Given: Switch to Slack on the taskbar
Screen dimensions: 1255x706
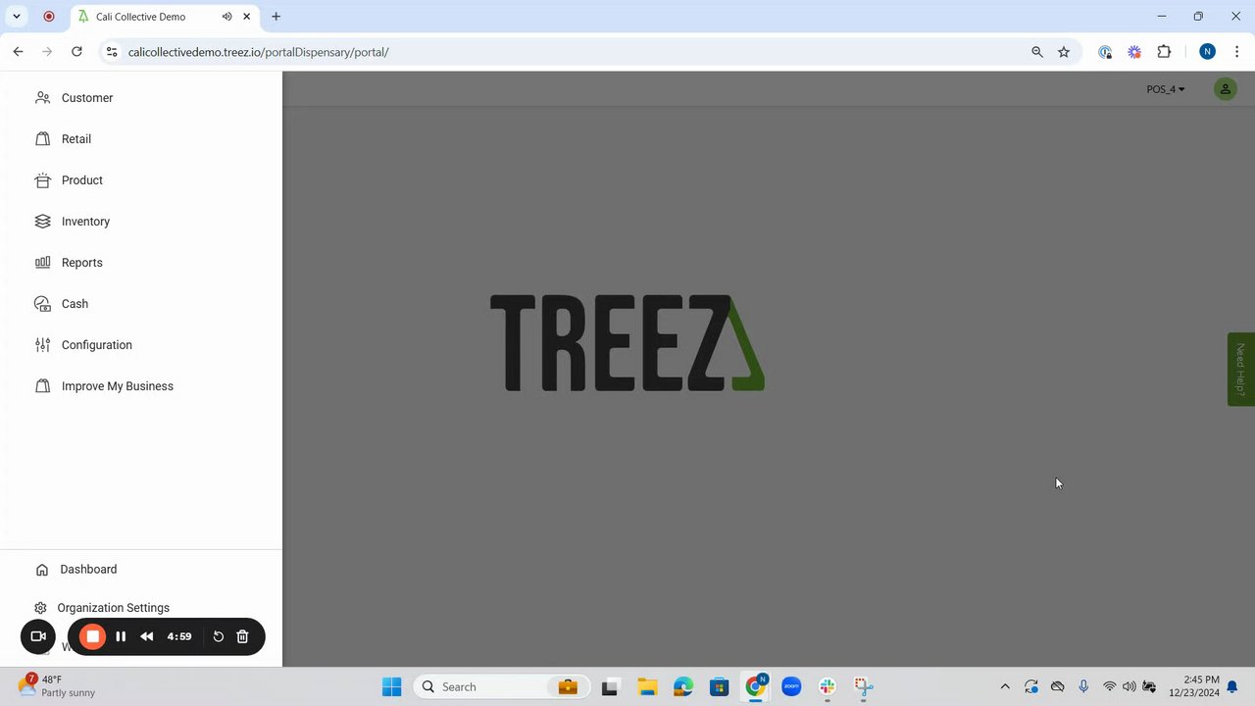Looking at the screenshot, I should pos(828,686).
